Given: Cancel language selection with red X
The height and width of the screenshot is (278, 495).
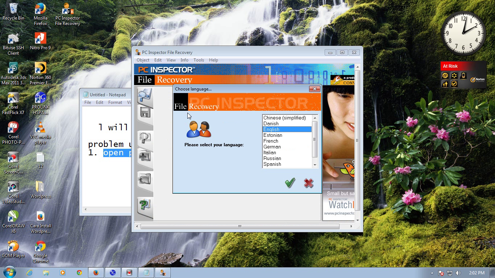Looking at the screenshot, I should point(309,183).
